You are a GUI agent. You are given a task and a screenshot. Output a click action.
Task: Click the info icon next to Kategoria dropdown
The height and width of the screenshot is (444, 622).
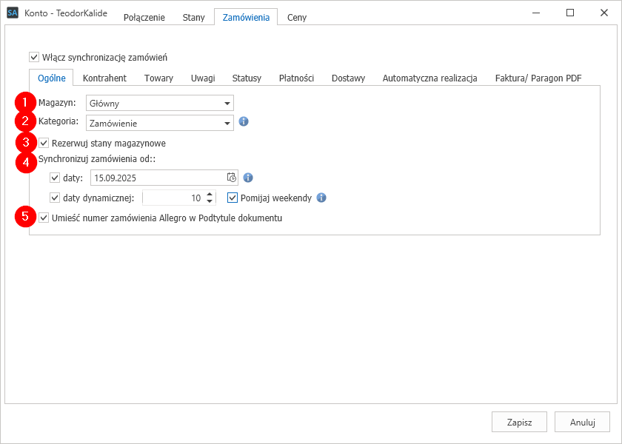click(244, 121)
